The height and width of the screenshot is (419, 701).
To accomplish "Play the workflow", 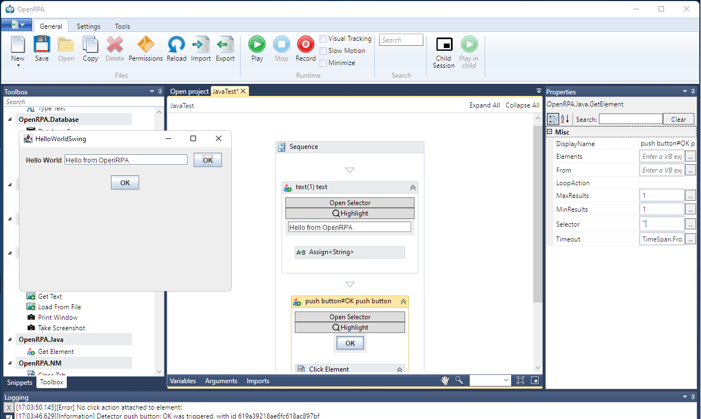I will [x=257, y=49].
